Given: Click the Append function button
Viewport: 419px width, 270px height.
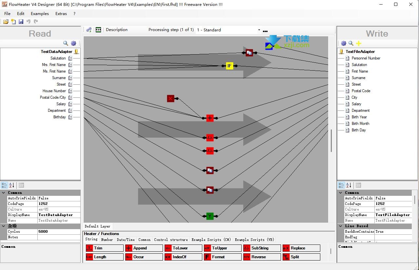Looking at the screenshot, I should click(x=144, y=248).
